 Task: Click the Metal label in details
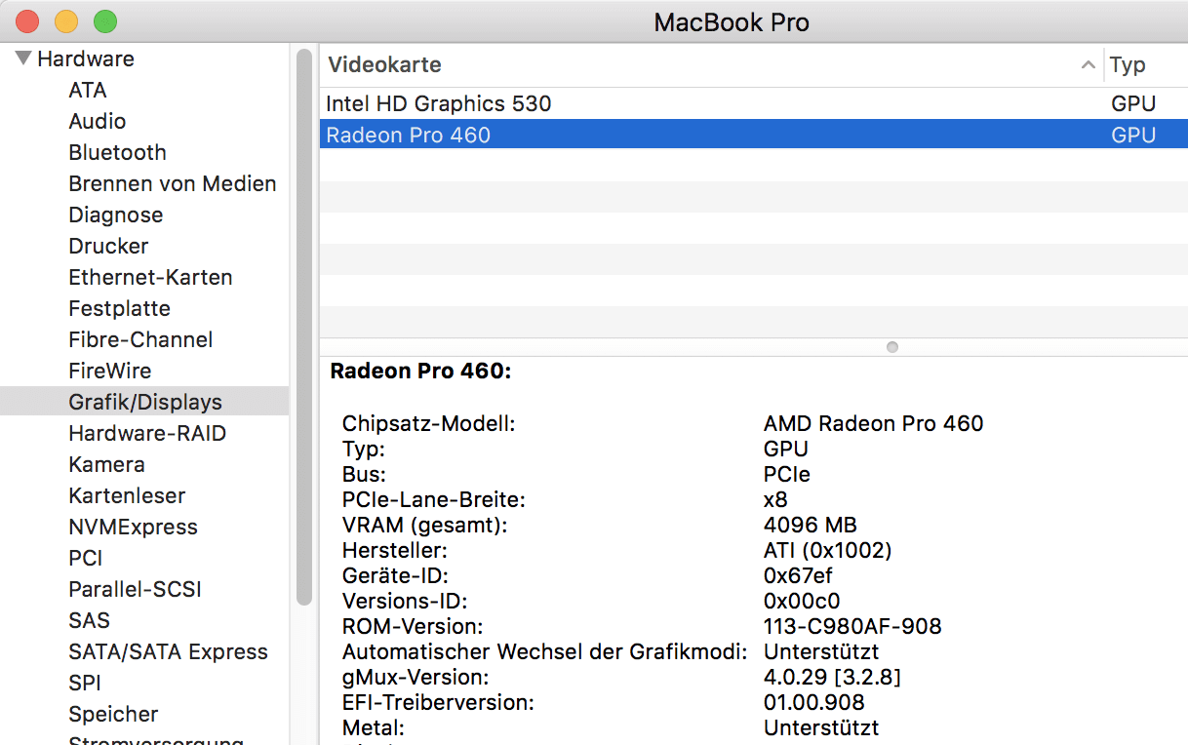pos(374,727)
